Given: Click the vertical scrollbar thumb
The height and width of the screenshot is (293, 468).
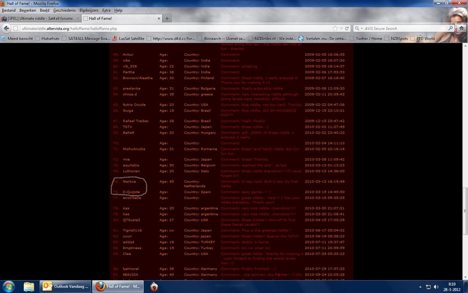Looking at the screenshot, I should (465, 211).
